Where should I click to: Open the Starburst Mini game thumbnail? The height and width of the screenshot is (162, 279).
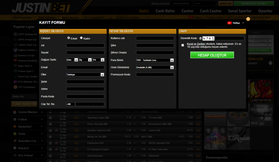215,138
